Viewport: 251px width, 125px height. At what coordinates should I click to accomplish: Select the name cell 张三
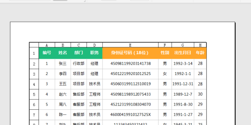(x=63, y=64)
